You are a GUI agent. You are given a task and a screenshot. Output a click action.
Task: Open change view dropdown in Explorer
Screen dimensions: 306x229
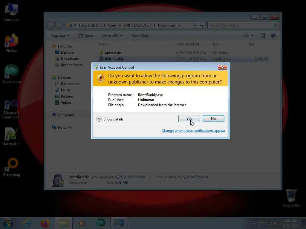point(252,35)
